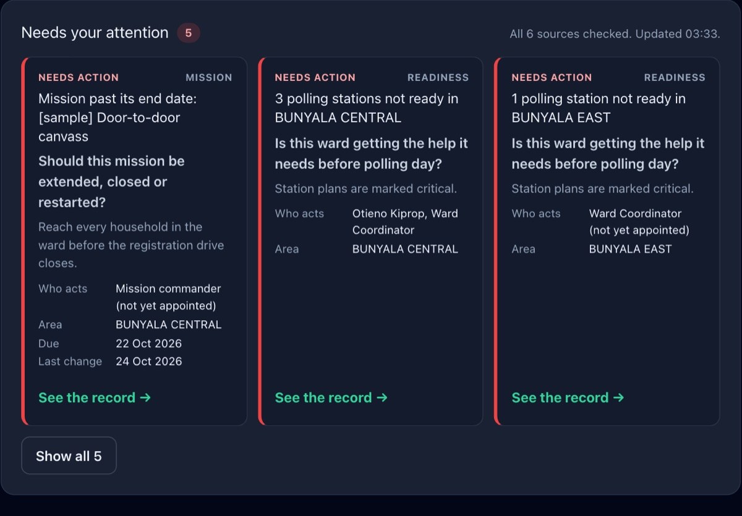Click Should this mission be extended question
Viewport: 742px width, 516px height.
pos(111,182)
